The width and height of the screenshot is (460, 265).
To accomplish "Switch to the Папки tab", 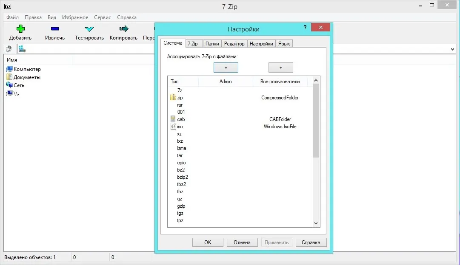I will 212,44.
